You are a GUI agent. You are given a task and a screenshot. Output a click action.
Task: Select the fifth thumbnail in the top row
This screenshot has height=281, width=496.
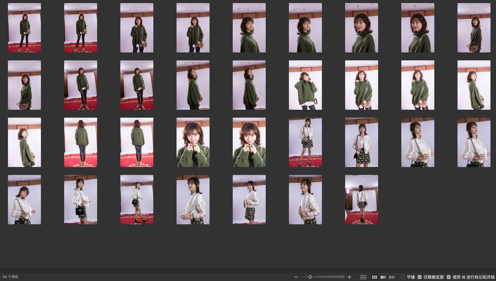click(x=249, y=28)
